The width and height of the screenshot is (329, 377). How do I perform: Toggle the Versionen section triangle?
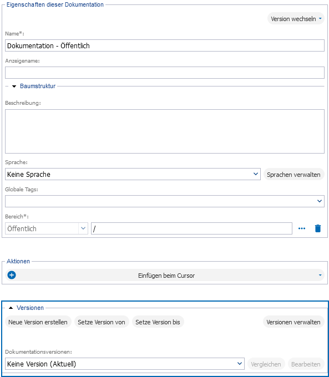(x=11, y=308)
